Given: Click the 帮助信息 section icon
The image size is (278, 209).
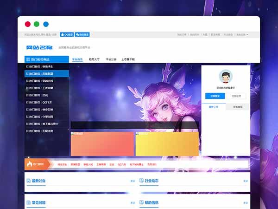Looking at the screenshot, I should (x=141, y=202).
